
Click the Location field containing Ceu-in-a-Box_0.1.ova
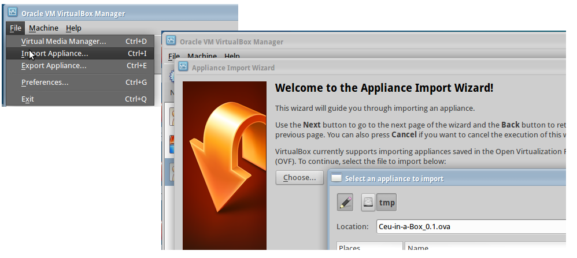pos(471,226)
